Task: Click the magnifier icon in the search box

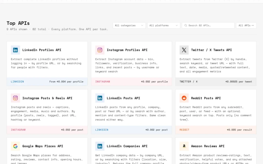Action: coord(185,25)
